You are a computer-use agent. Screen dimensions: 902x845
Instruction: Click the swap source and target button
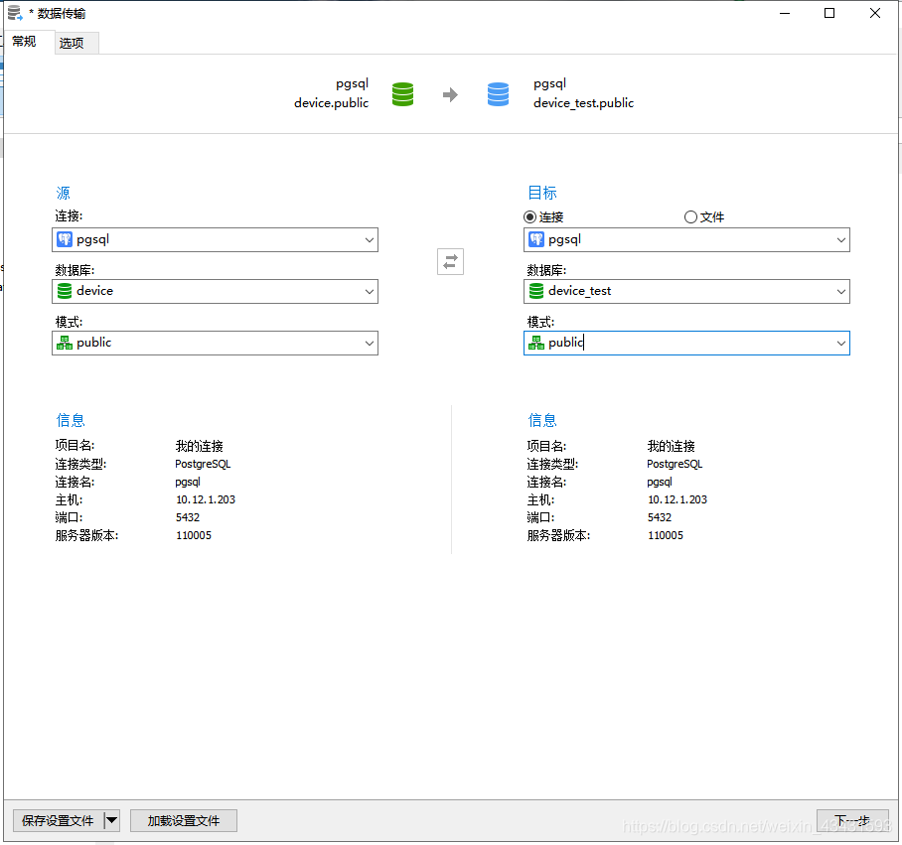pos(450,261)
